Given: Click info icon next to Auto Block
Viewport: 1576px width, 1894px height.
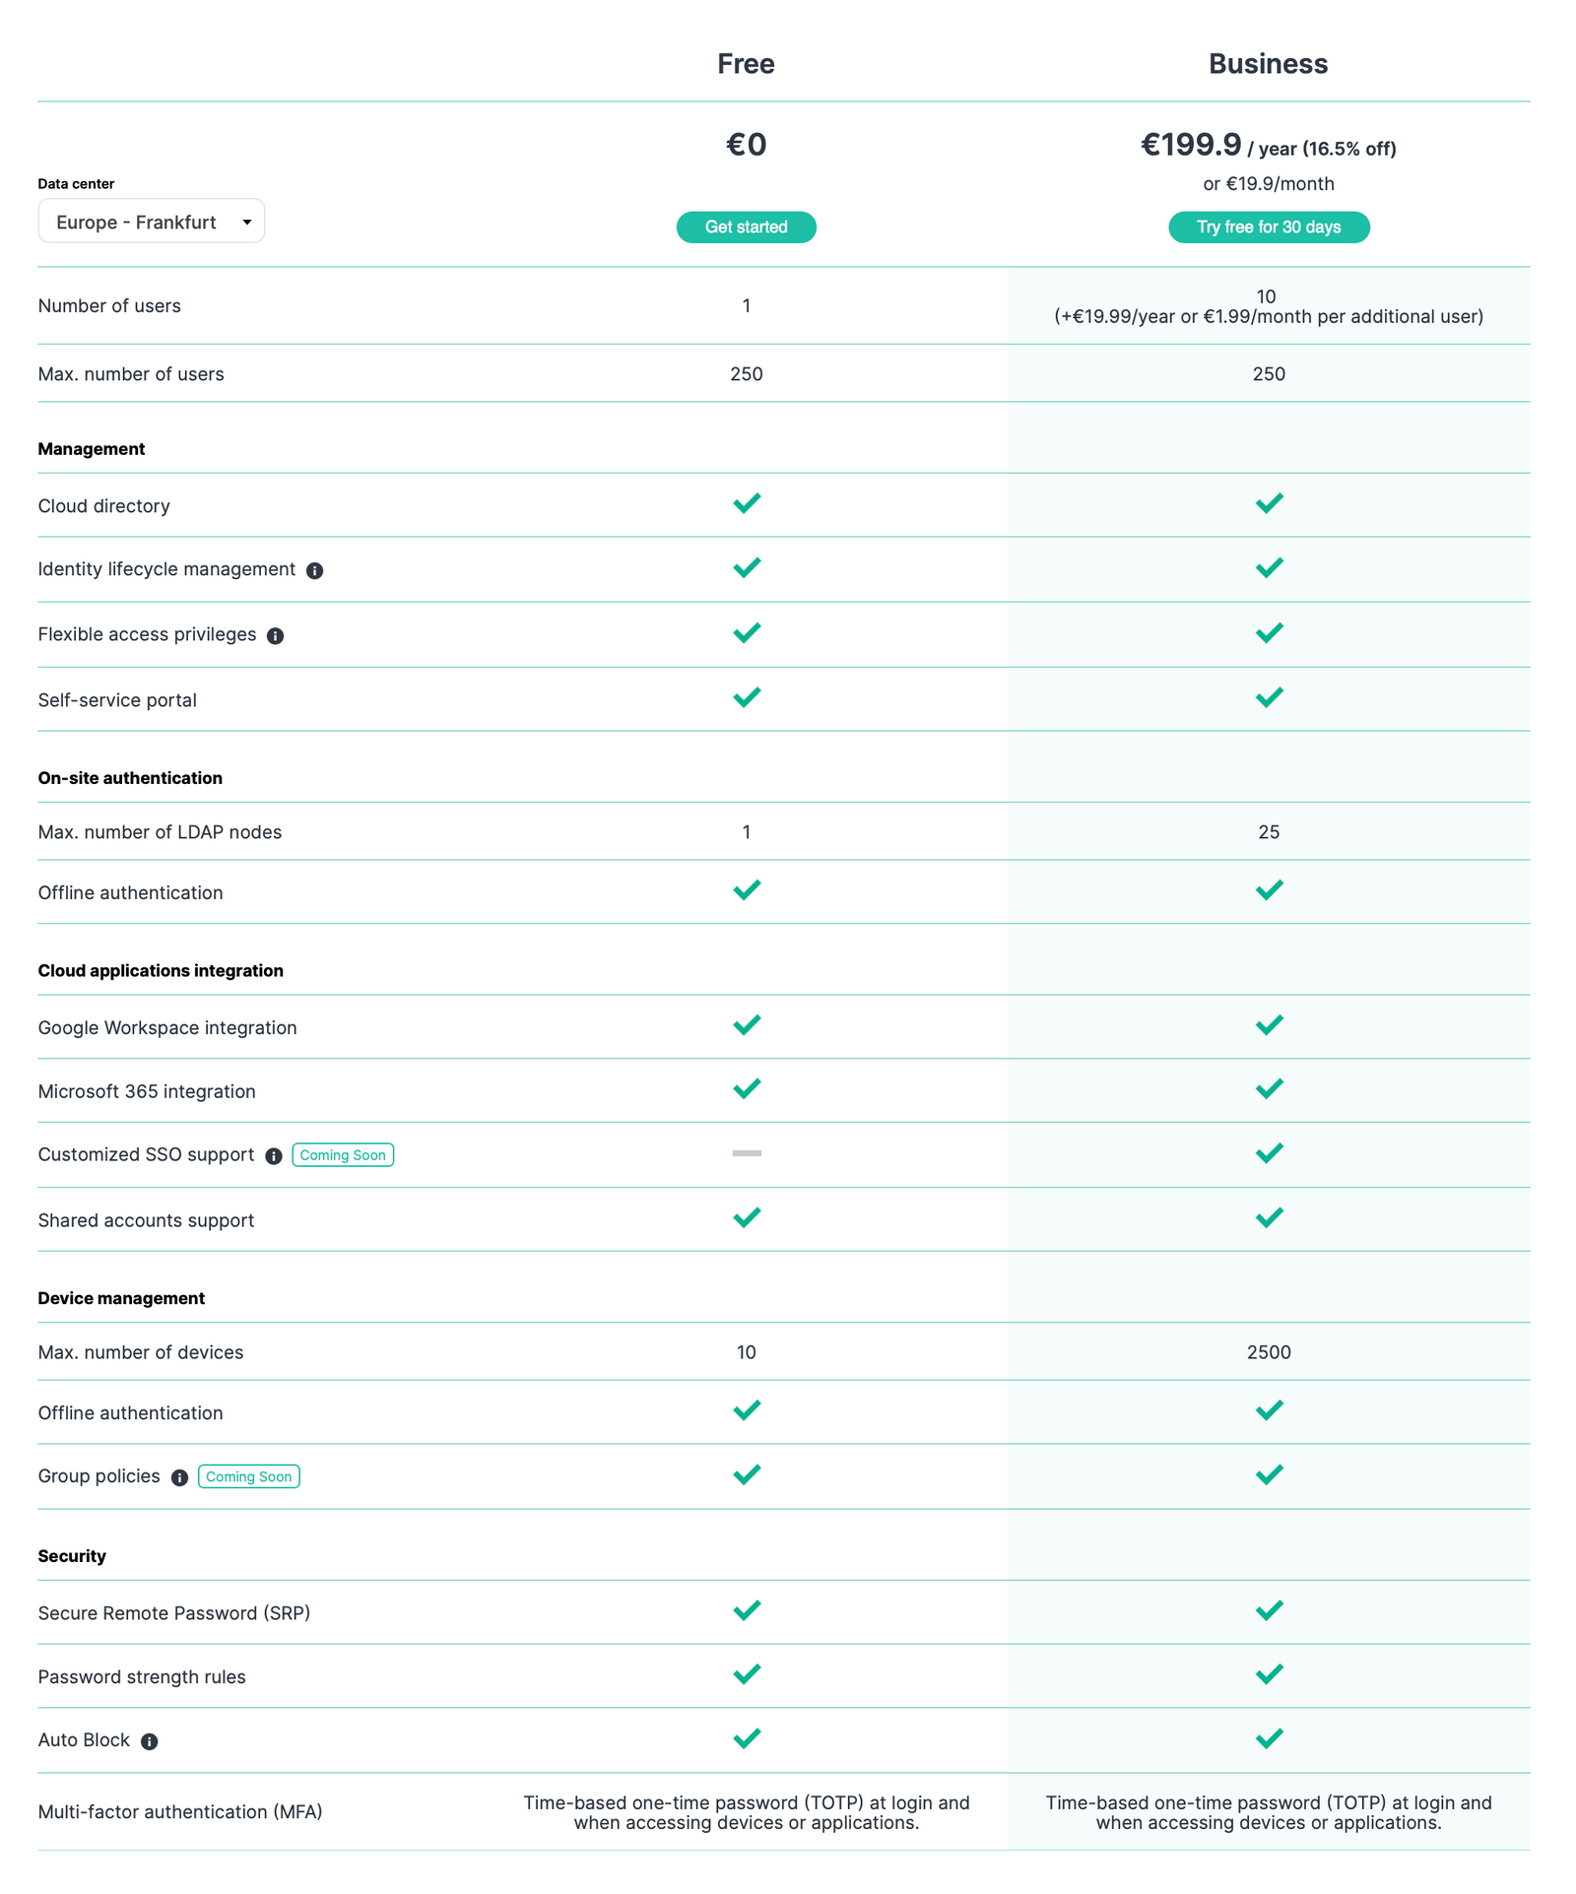Looking at the screenshot, I should [x=150, y=1741].
